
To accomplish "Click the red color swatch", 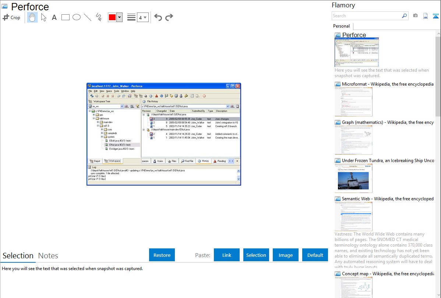I will pos(112,17).
